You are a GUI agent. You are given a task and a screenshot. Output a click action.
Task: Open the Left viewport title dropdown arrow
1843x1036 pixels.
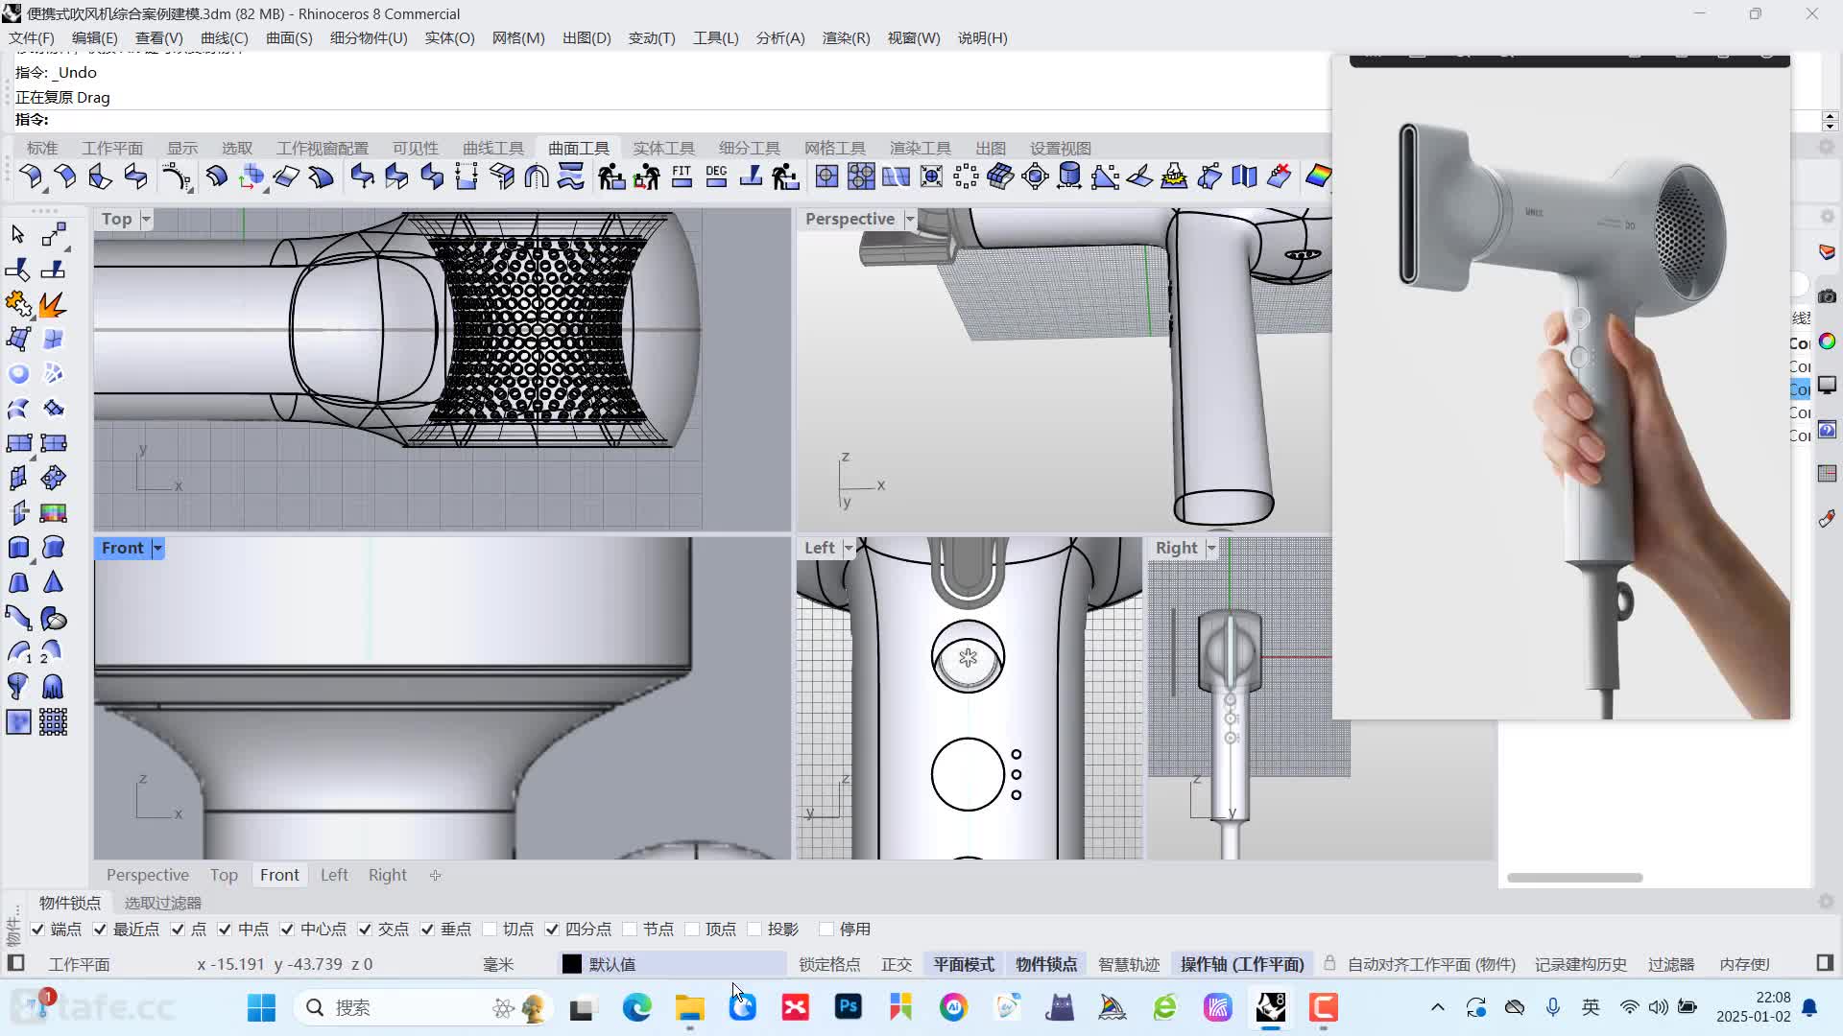pos(849,548)
